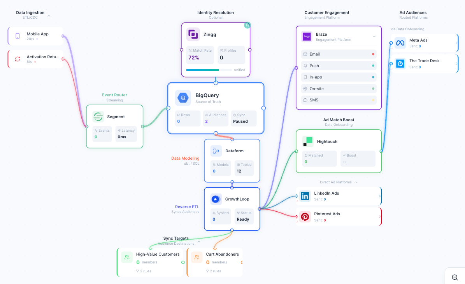Image resolution: width=465 pixels, height=284 pixels.
Task: Select the High-Value Customers audience card
Action: [x=150, y=262]
